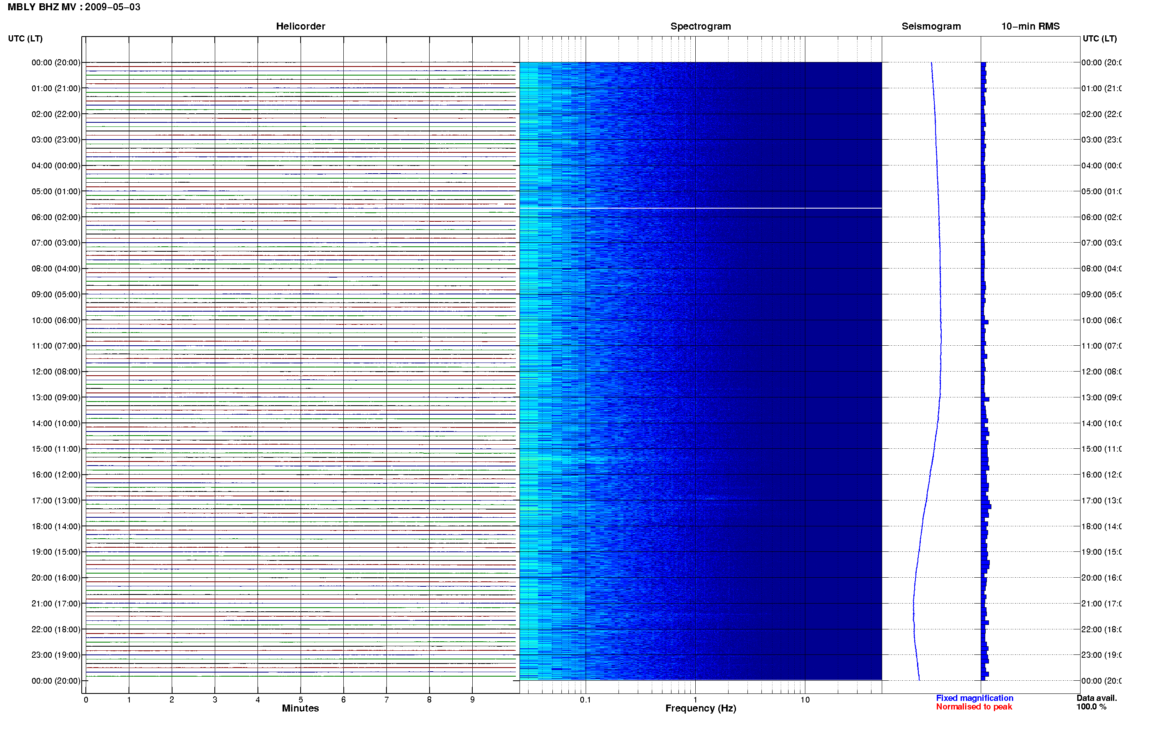The height and width of the screenshot is (730, 1168).
Task: Click the red 'Normalised to peak' legend text
Action: [974, 707]
